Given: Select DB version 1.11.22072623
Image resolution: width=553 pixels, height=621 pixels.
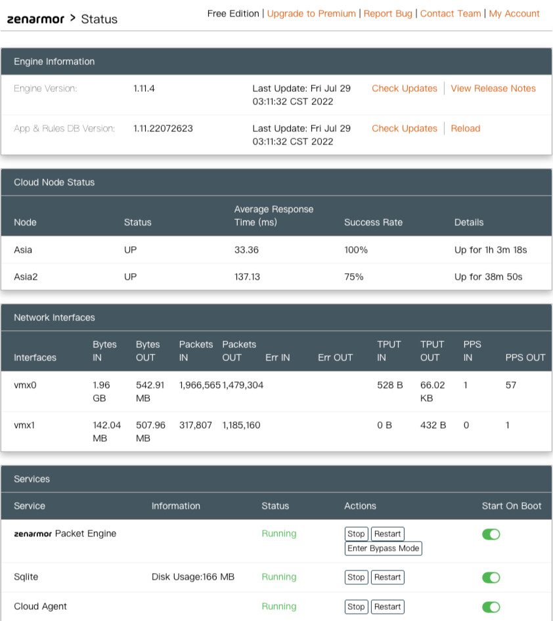Looking at the screenshot, I should click(x=163, y=128).
